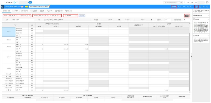Click the A25 code cell
This screenshot has width=211, height=103.
[x=32, y=44]
